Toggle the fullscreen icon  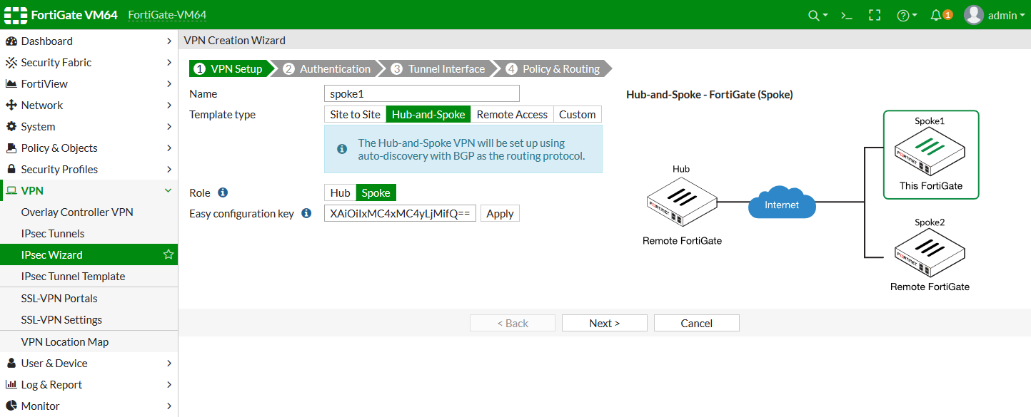click(875, 15)
